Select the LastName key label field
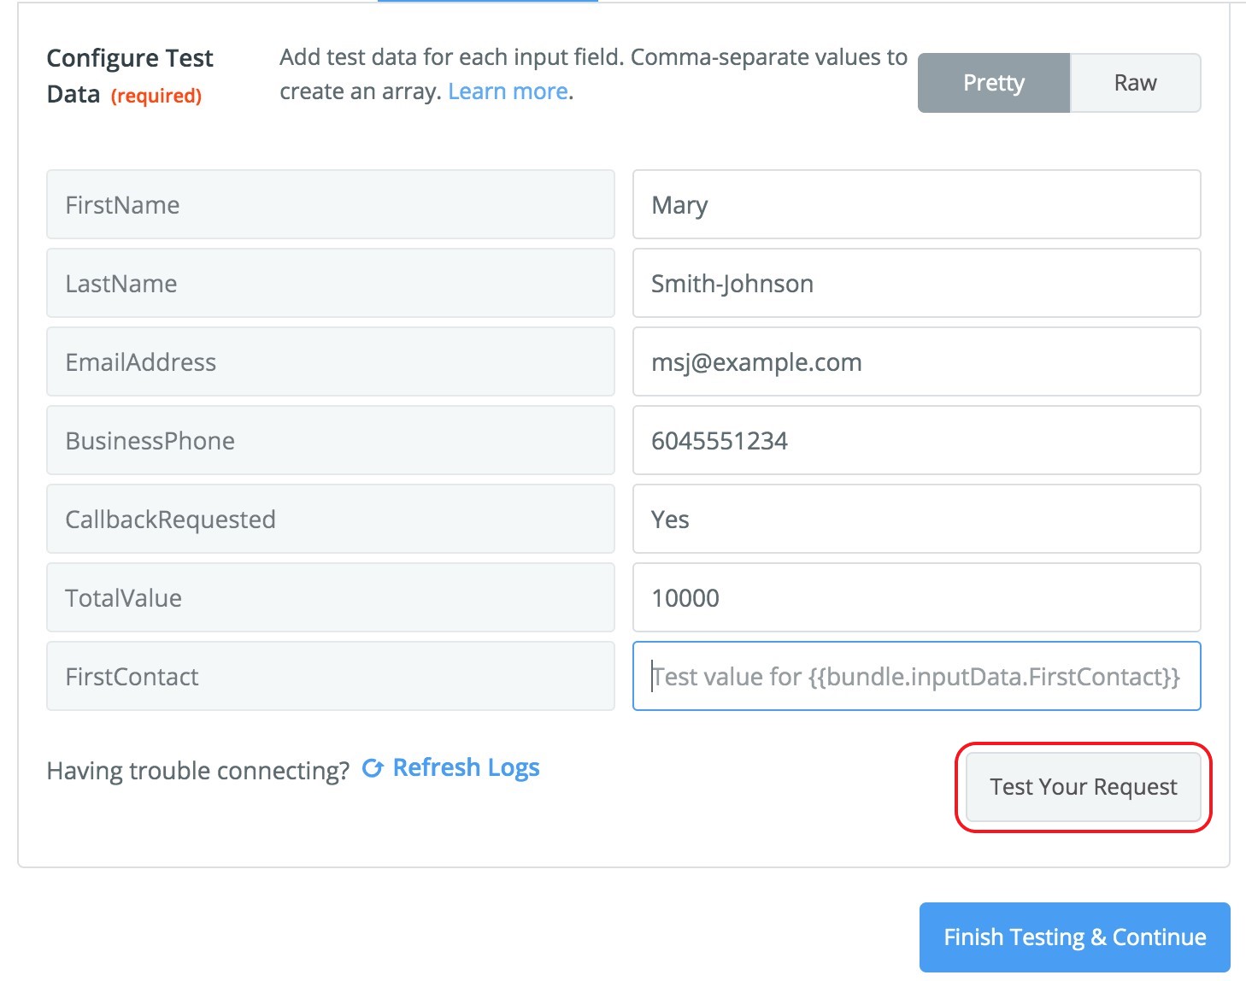 pos(330,284)
